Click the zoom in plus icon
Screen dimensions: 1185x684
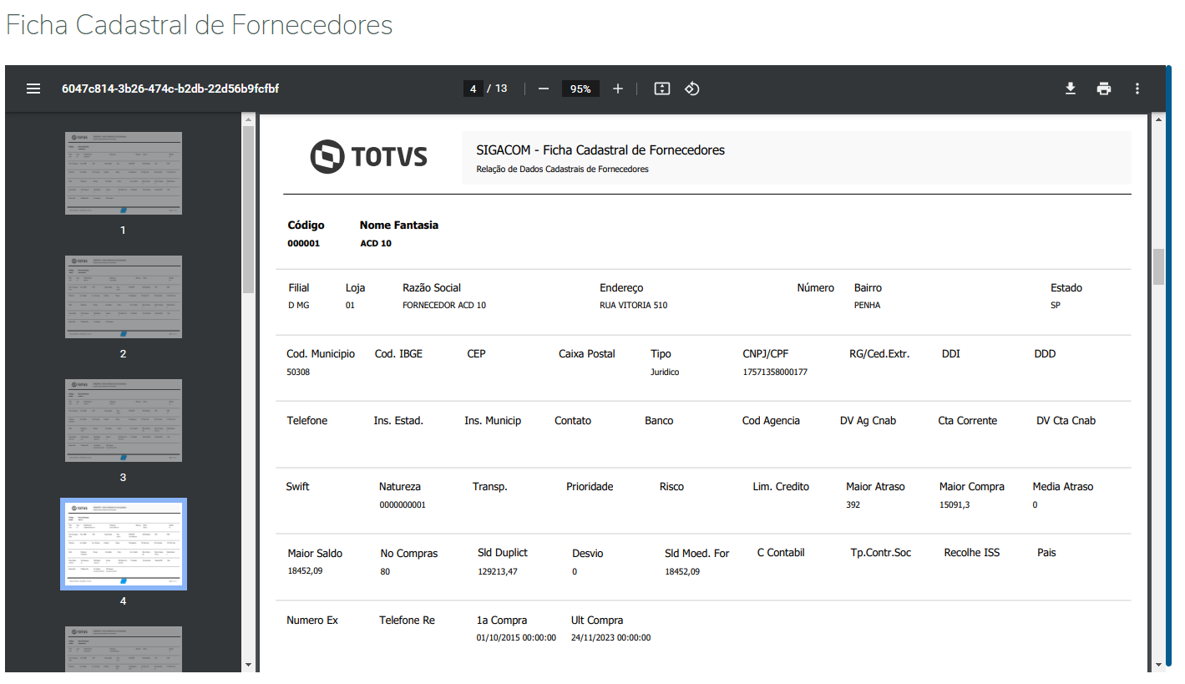618,89
